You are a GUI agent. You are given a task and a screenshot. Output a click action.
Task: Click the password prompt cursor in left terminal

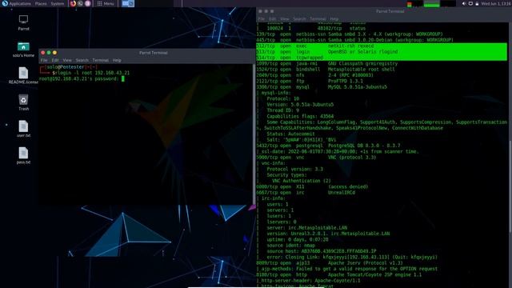click(122, 78)
